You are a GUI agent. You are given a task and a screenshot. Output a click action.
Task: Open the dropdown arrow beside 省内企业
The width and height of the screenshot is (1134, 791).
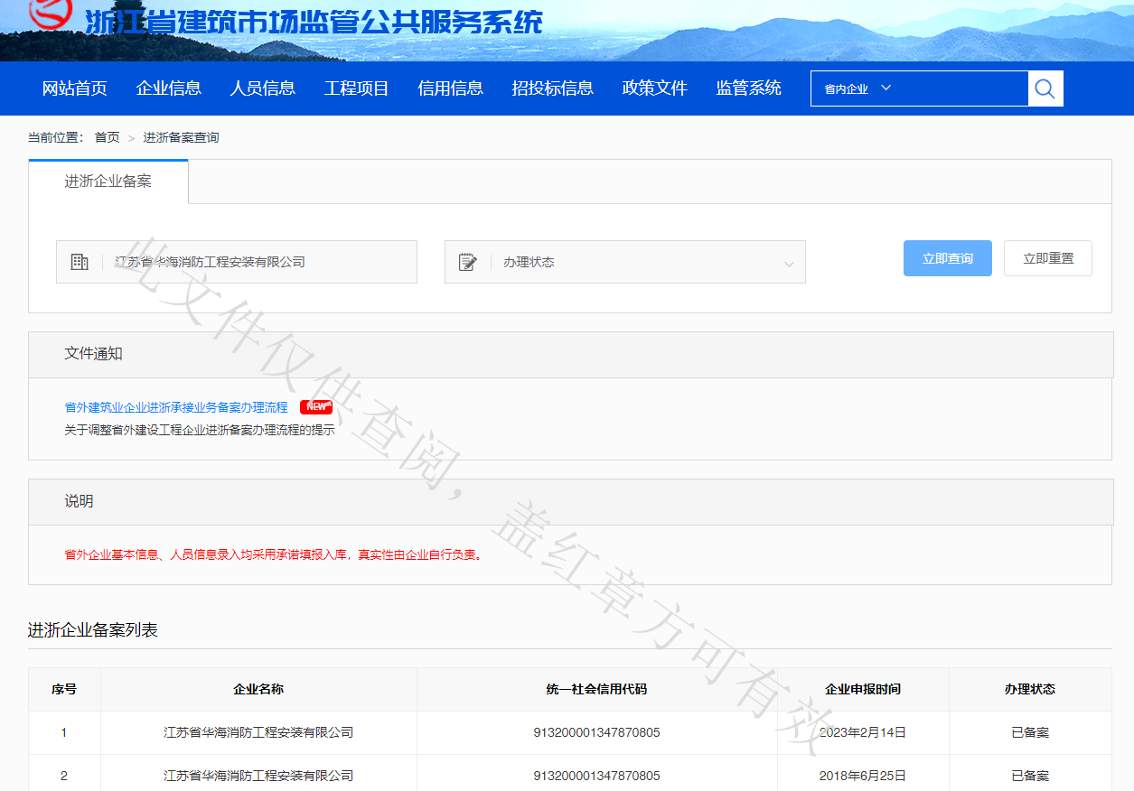coord(887,88)
